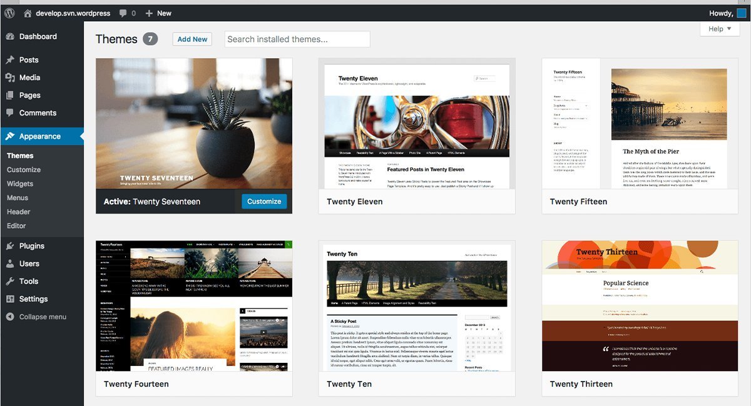Click the Posts pushpin icon

(10, 60)
